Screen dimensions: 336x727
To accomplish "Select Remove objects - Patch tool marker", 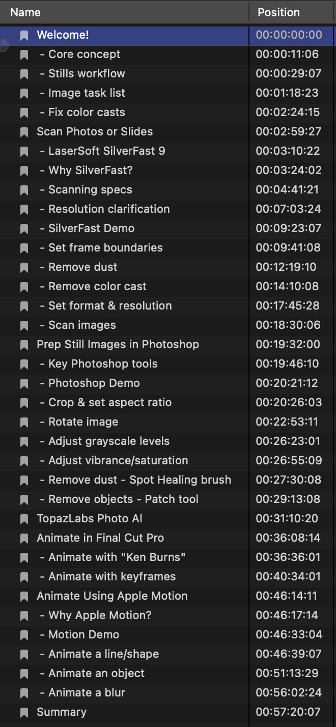I will [x=168, y=499].
